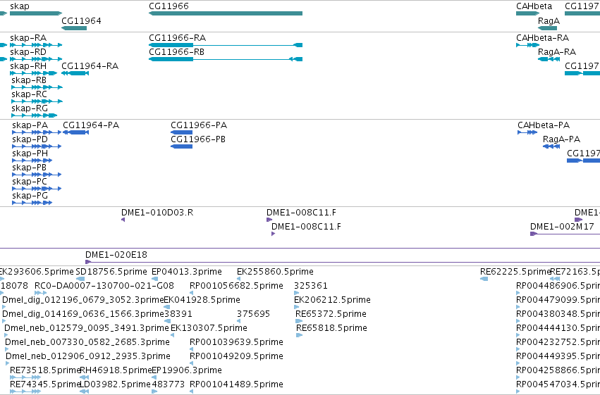
Task: Select RE65818.5prime
Action: (x=299, y=335)
